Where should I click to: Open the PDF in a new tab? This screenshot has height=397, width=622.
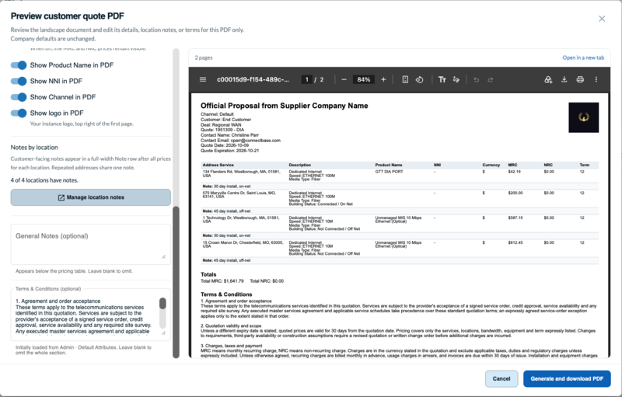click(x=583, y=57)
